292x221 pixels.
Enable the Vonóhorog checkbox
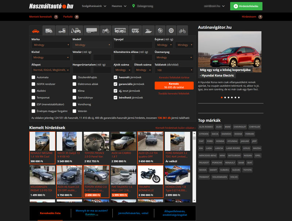tap(74, 104)
